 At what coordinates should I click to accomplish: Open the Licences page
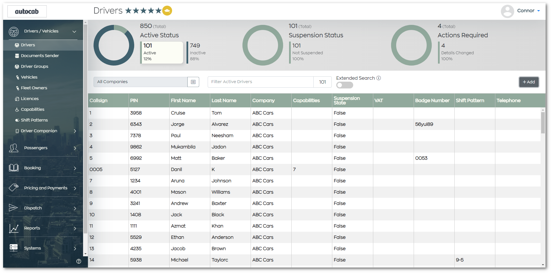point(18,98)
